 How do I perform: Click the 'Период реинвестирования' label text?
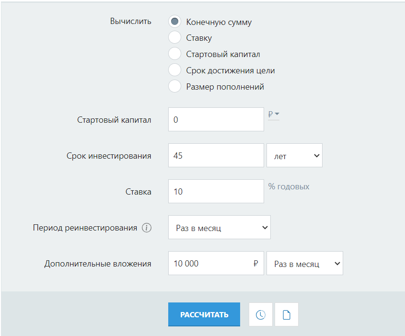[85, 228]
